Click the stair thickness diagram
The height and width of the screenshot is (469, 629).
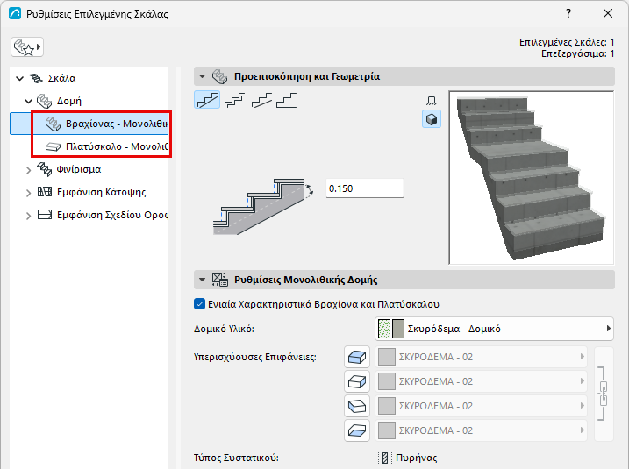(x=263, y=206)
